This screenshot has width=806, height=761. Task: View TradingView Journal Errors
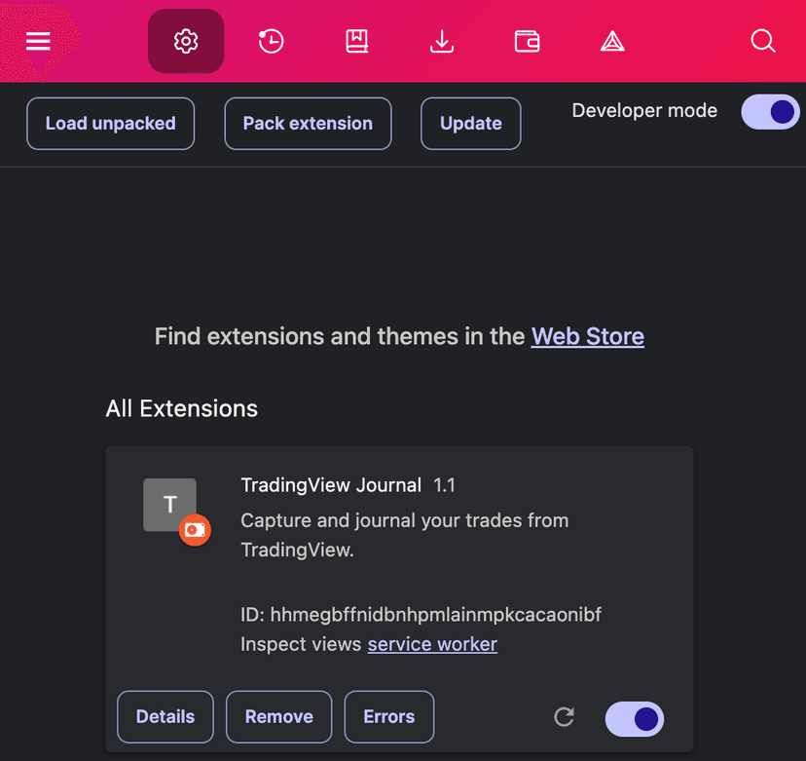[x=389, y=717]
